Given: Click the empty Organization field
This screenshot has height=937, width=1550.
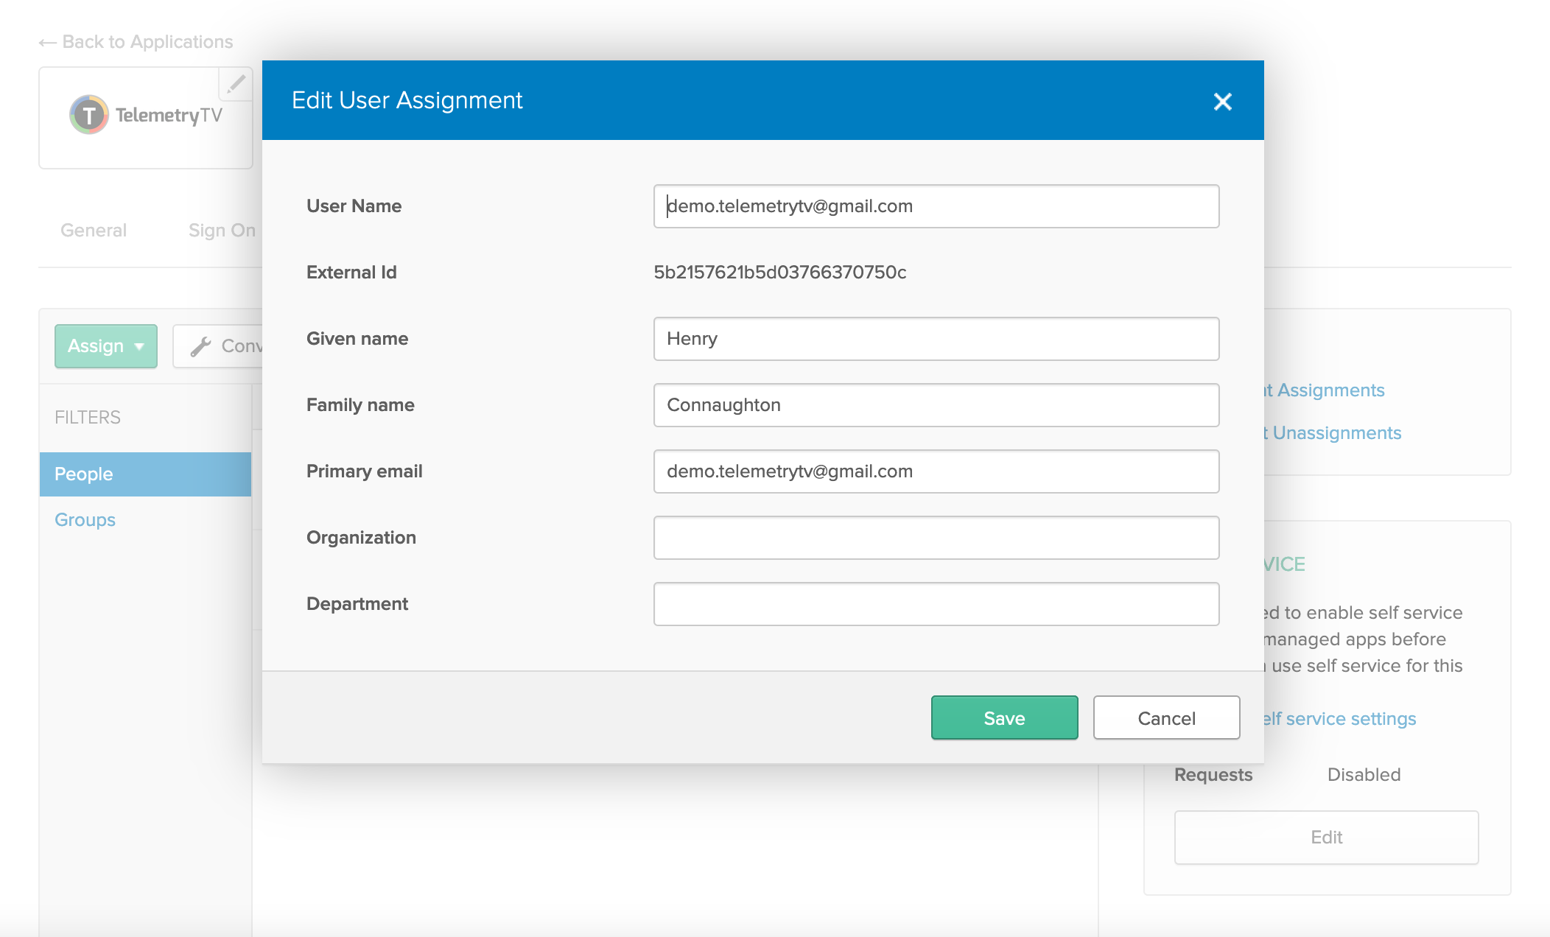Looking at the screenshot, I should coord(936,538).
